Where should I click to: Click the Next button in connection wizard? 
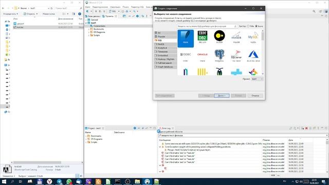[222, 96]
